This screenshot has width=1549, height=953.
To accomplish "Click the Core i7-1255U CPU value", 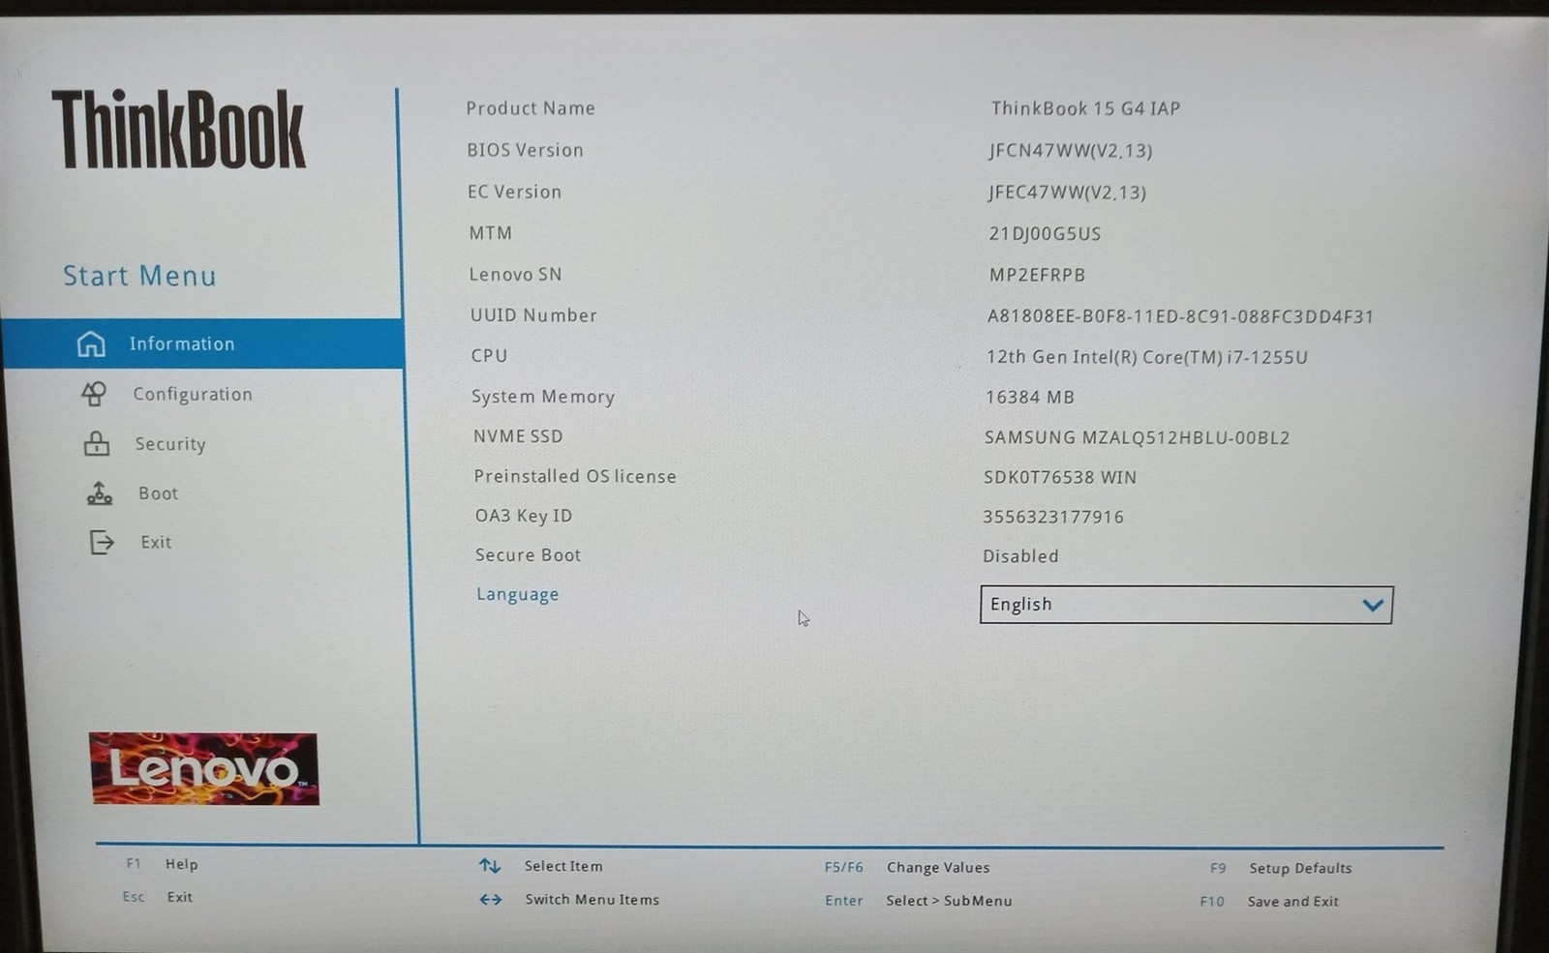I will [x=1146, y=357].
